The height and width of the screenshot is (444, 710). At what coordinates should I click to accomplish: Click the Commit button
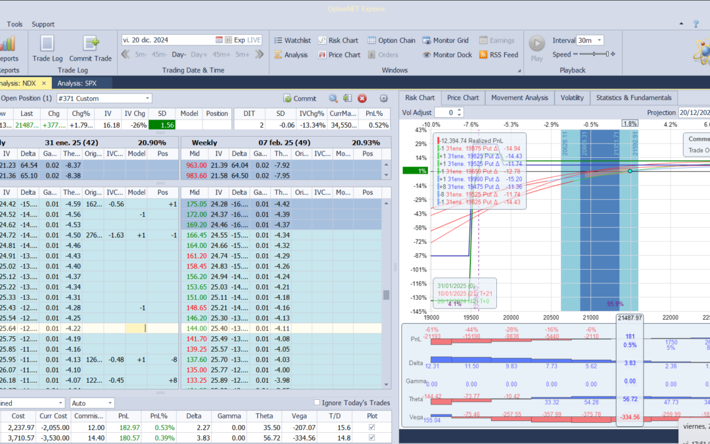coord(300,99)
